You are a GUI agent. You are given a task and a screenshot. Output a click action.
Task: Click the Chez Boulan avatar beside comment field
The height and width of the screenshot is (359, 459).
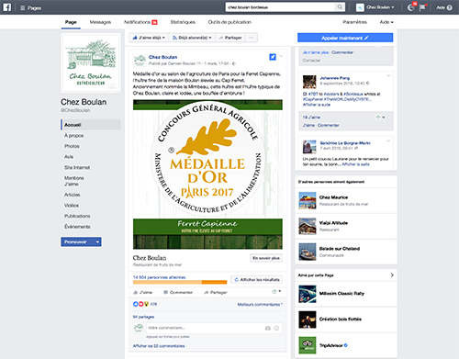[x=139, y=328]
